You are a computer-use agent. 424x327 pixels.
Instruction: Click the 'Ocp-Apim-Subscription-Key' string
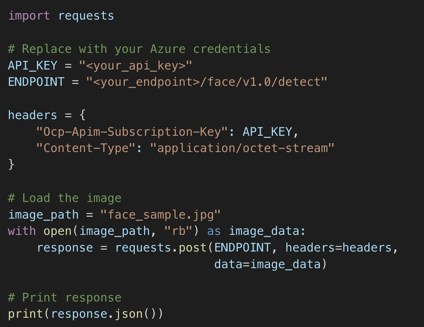[x=132, y=132]
